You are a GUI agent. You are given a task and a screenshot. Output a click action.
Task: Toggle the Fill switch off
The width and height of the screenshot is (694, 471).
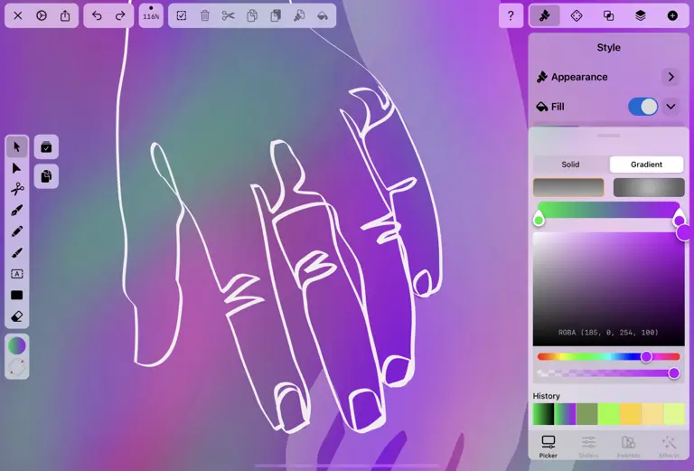click(x=642, y=107)
